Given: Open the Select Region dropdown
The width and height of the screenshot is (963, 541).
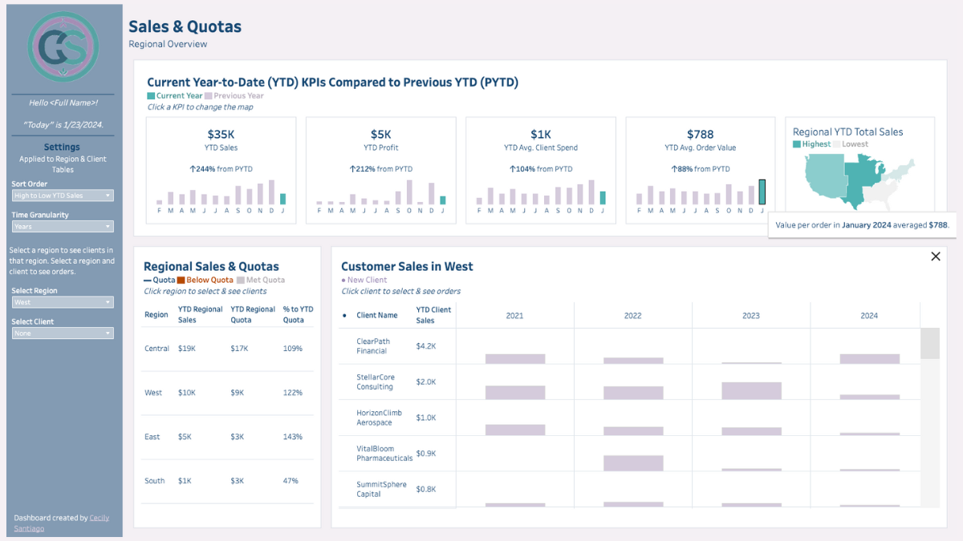Looking at the screenshot, I should click(63, 302).
